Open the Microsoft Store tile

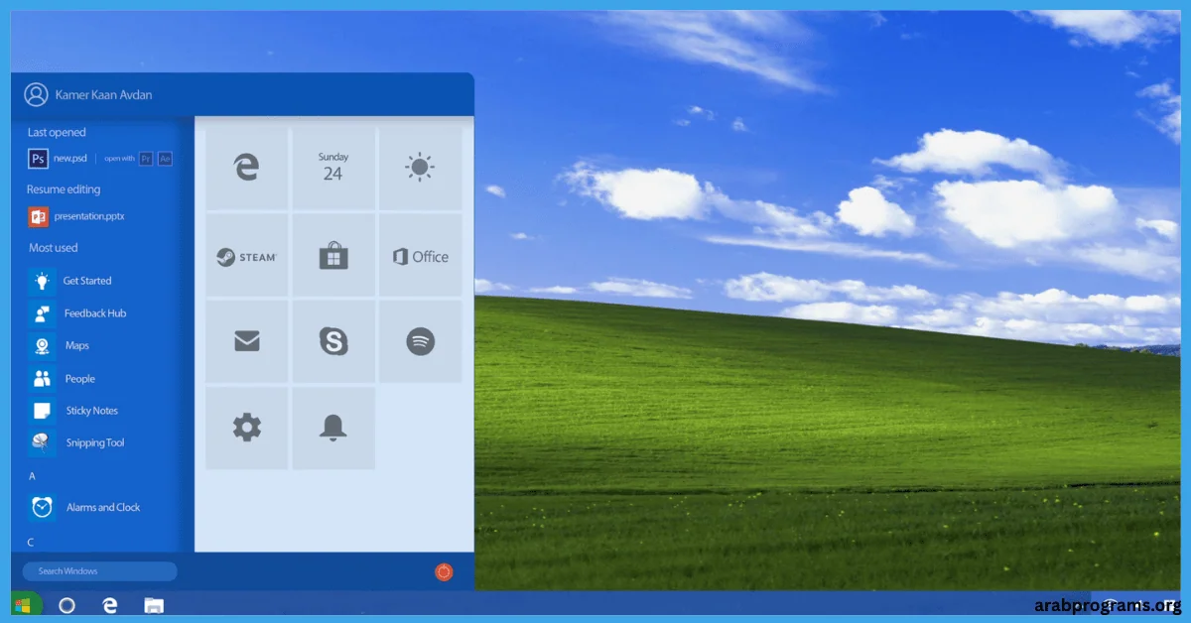pos(332,255)
